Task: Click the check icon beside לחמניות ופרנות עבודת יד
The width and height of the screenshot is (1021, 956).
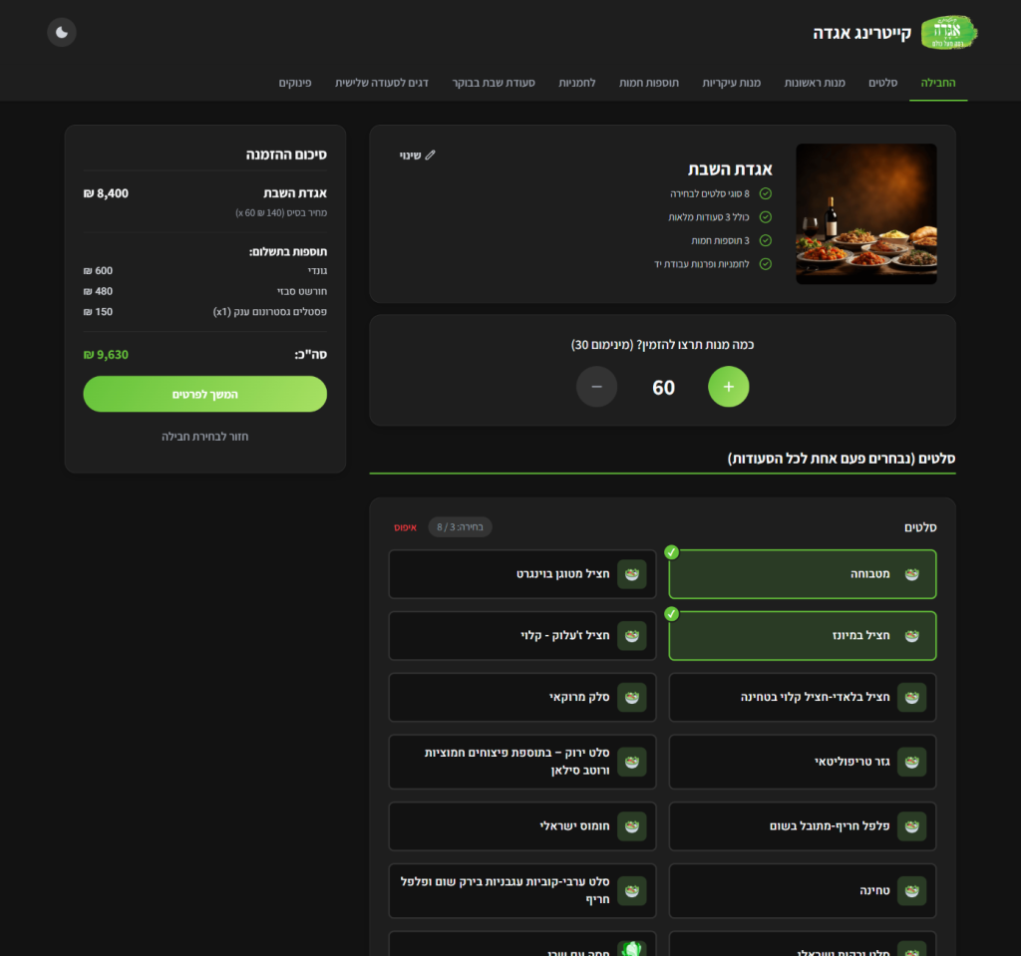Action: click(766, 264)
